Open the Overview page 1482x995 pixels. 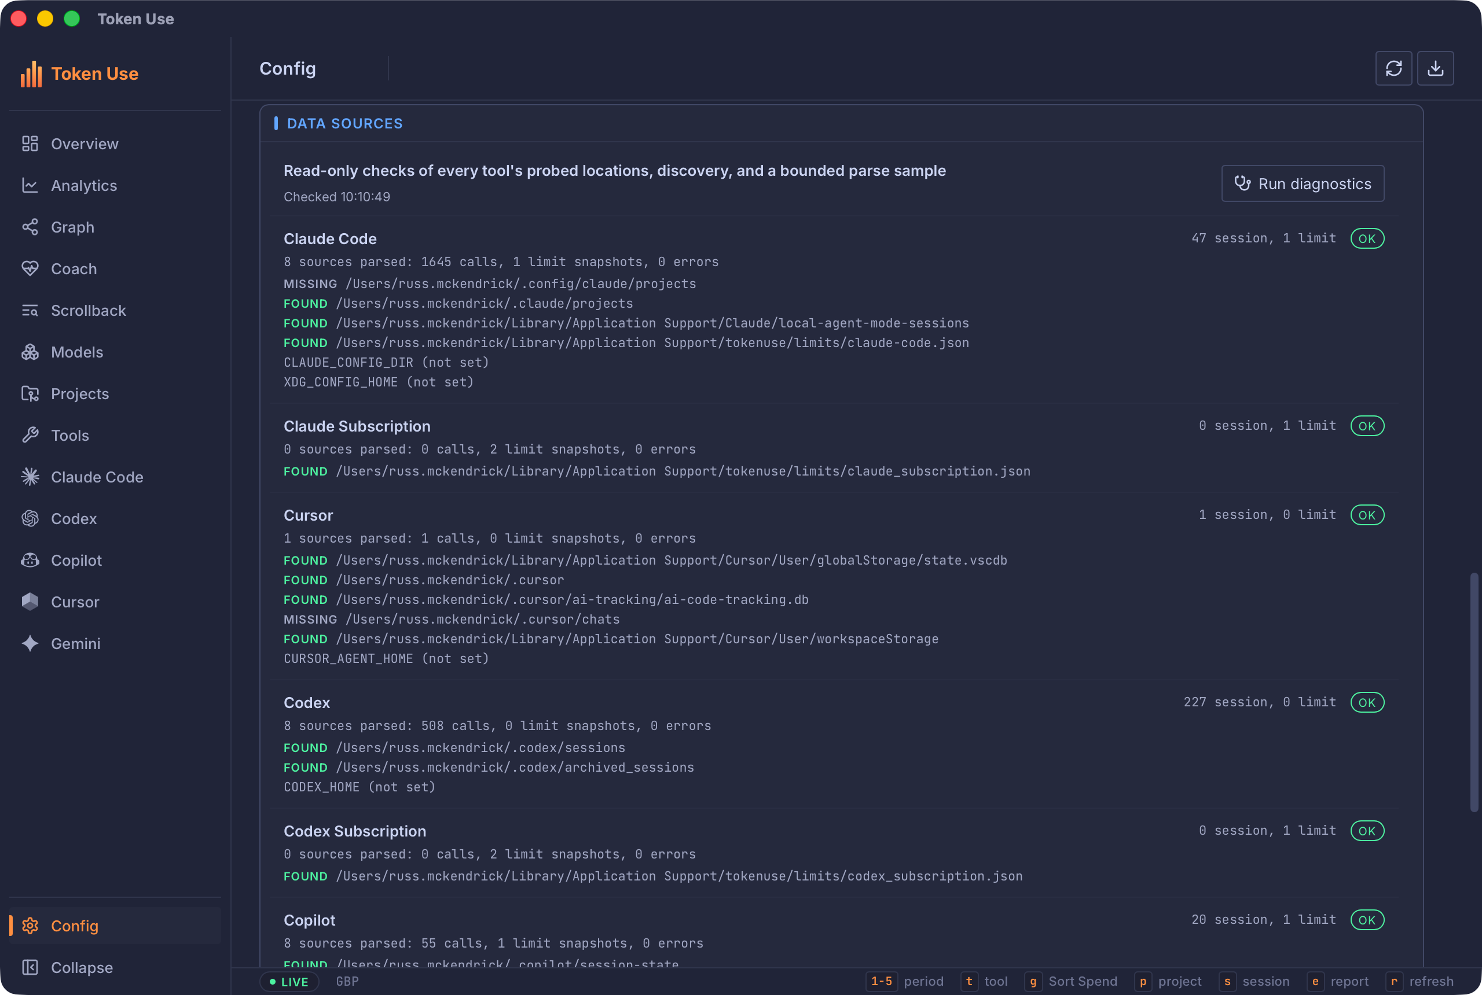point(85,144)
